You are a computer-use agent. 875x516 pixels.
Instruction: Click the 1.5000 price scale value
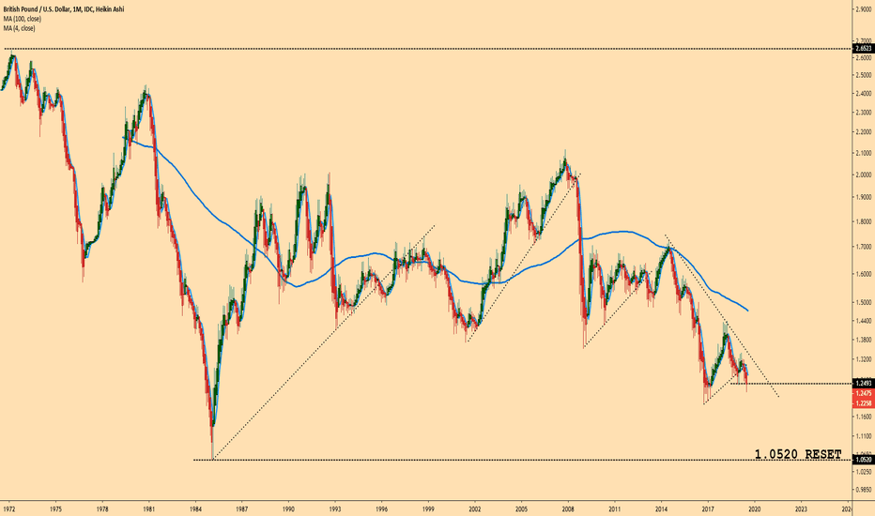click(x=864, y=303)
